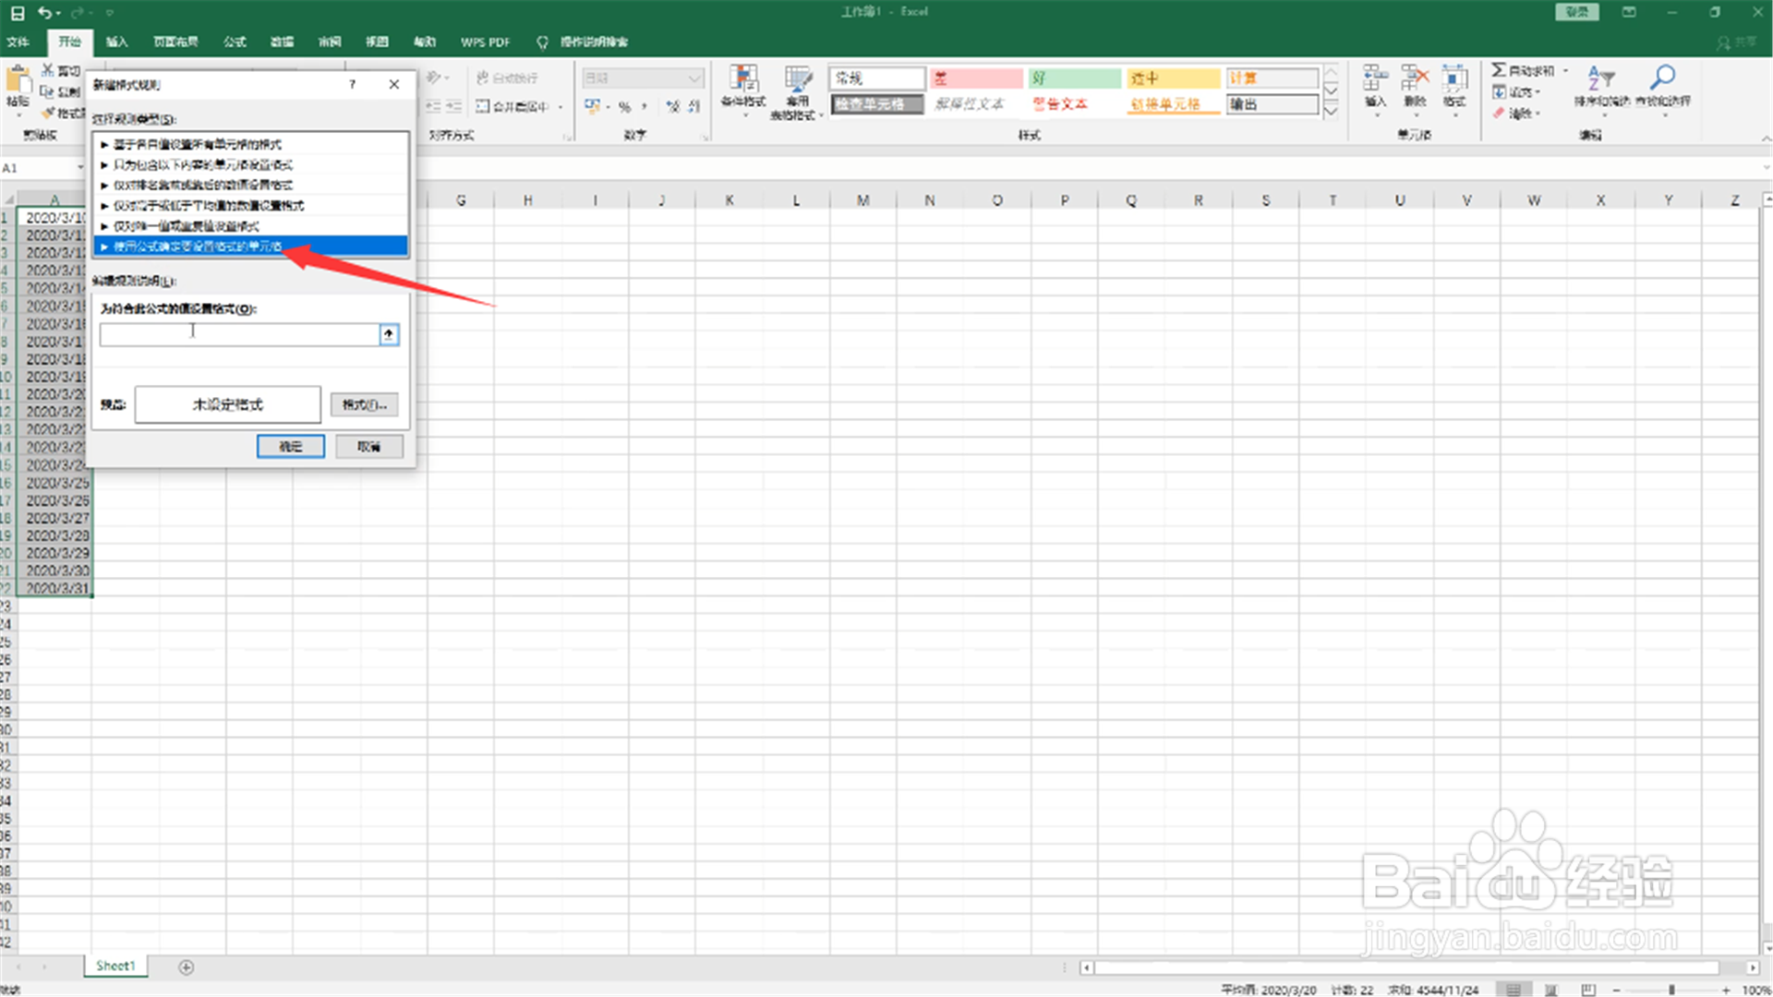
Task: Click the Wrap Text icon
Action: (483, 78)
